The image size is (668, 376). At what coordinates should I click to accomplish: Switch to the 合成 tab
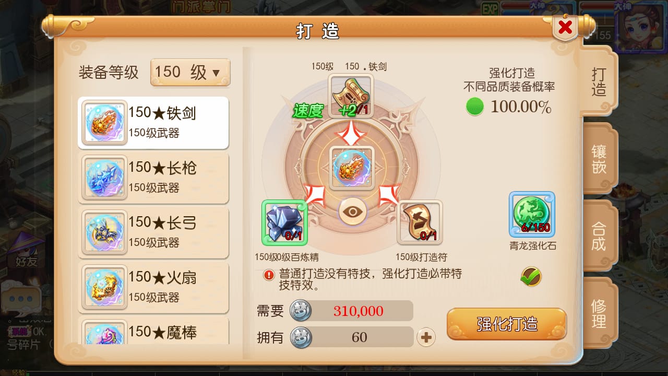pyautogui.click(x=599, y=236)
